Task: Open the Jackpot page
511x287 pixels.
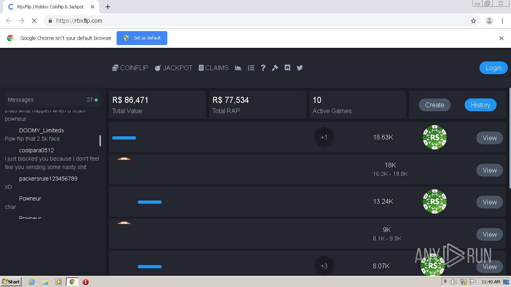Action: pyautogui.click(x=174, y=68)
